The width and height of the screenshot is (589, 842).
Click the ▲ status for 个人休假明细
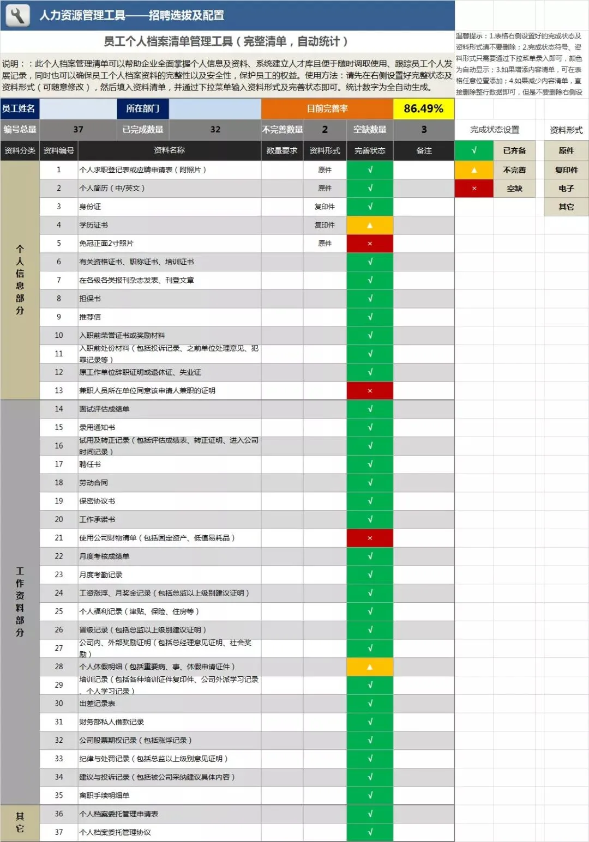click(370, 667)
